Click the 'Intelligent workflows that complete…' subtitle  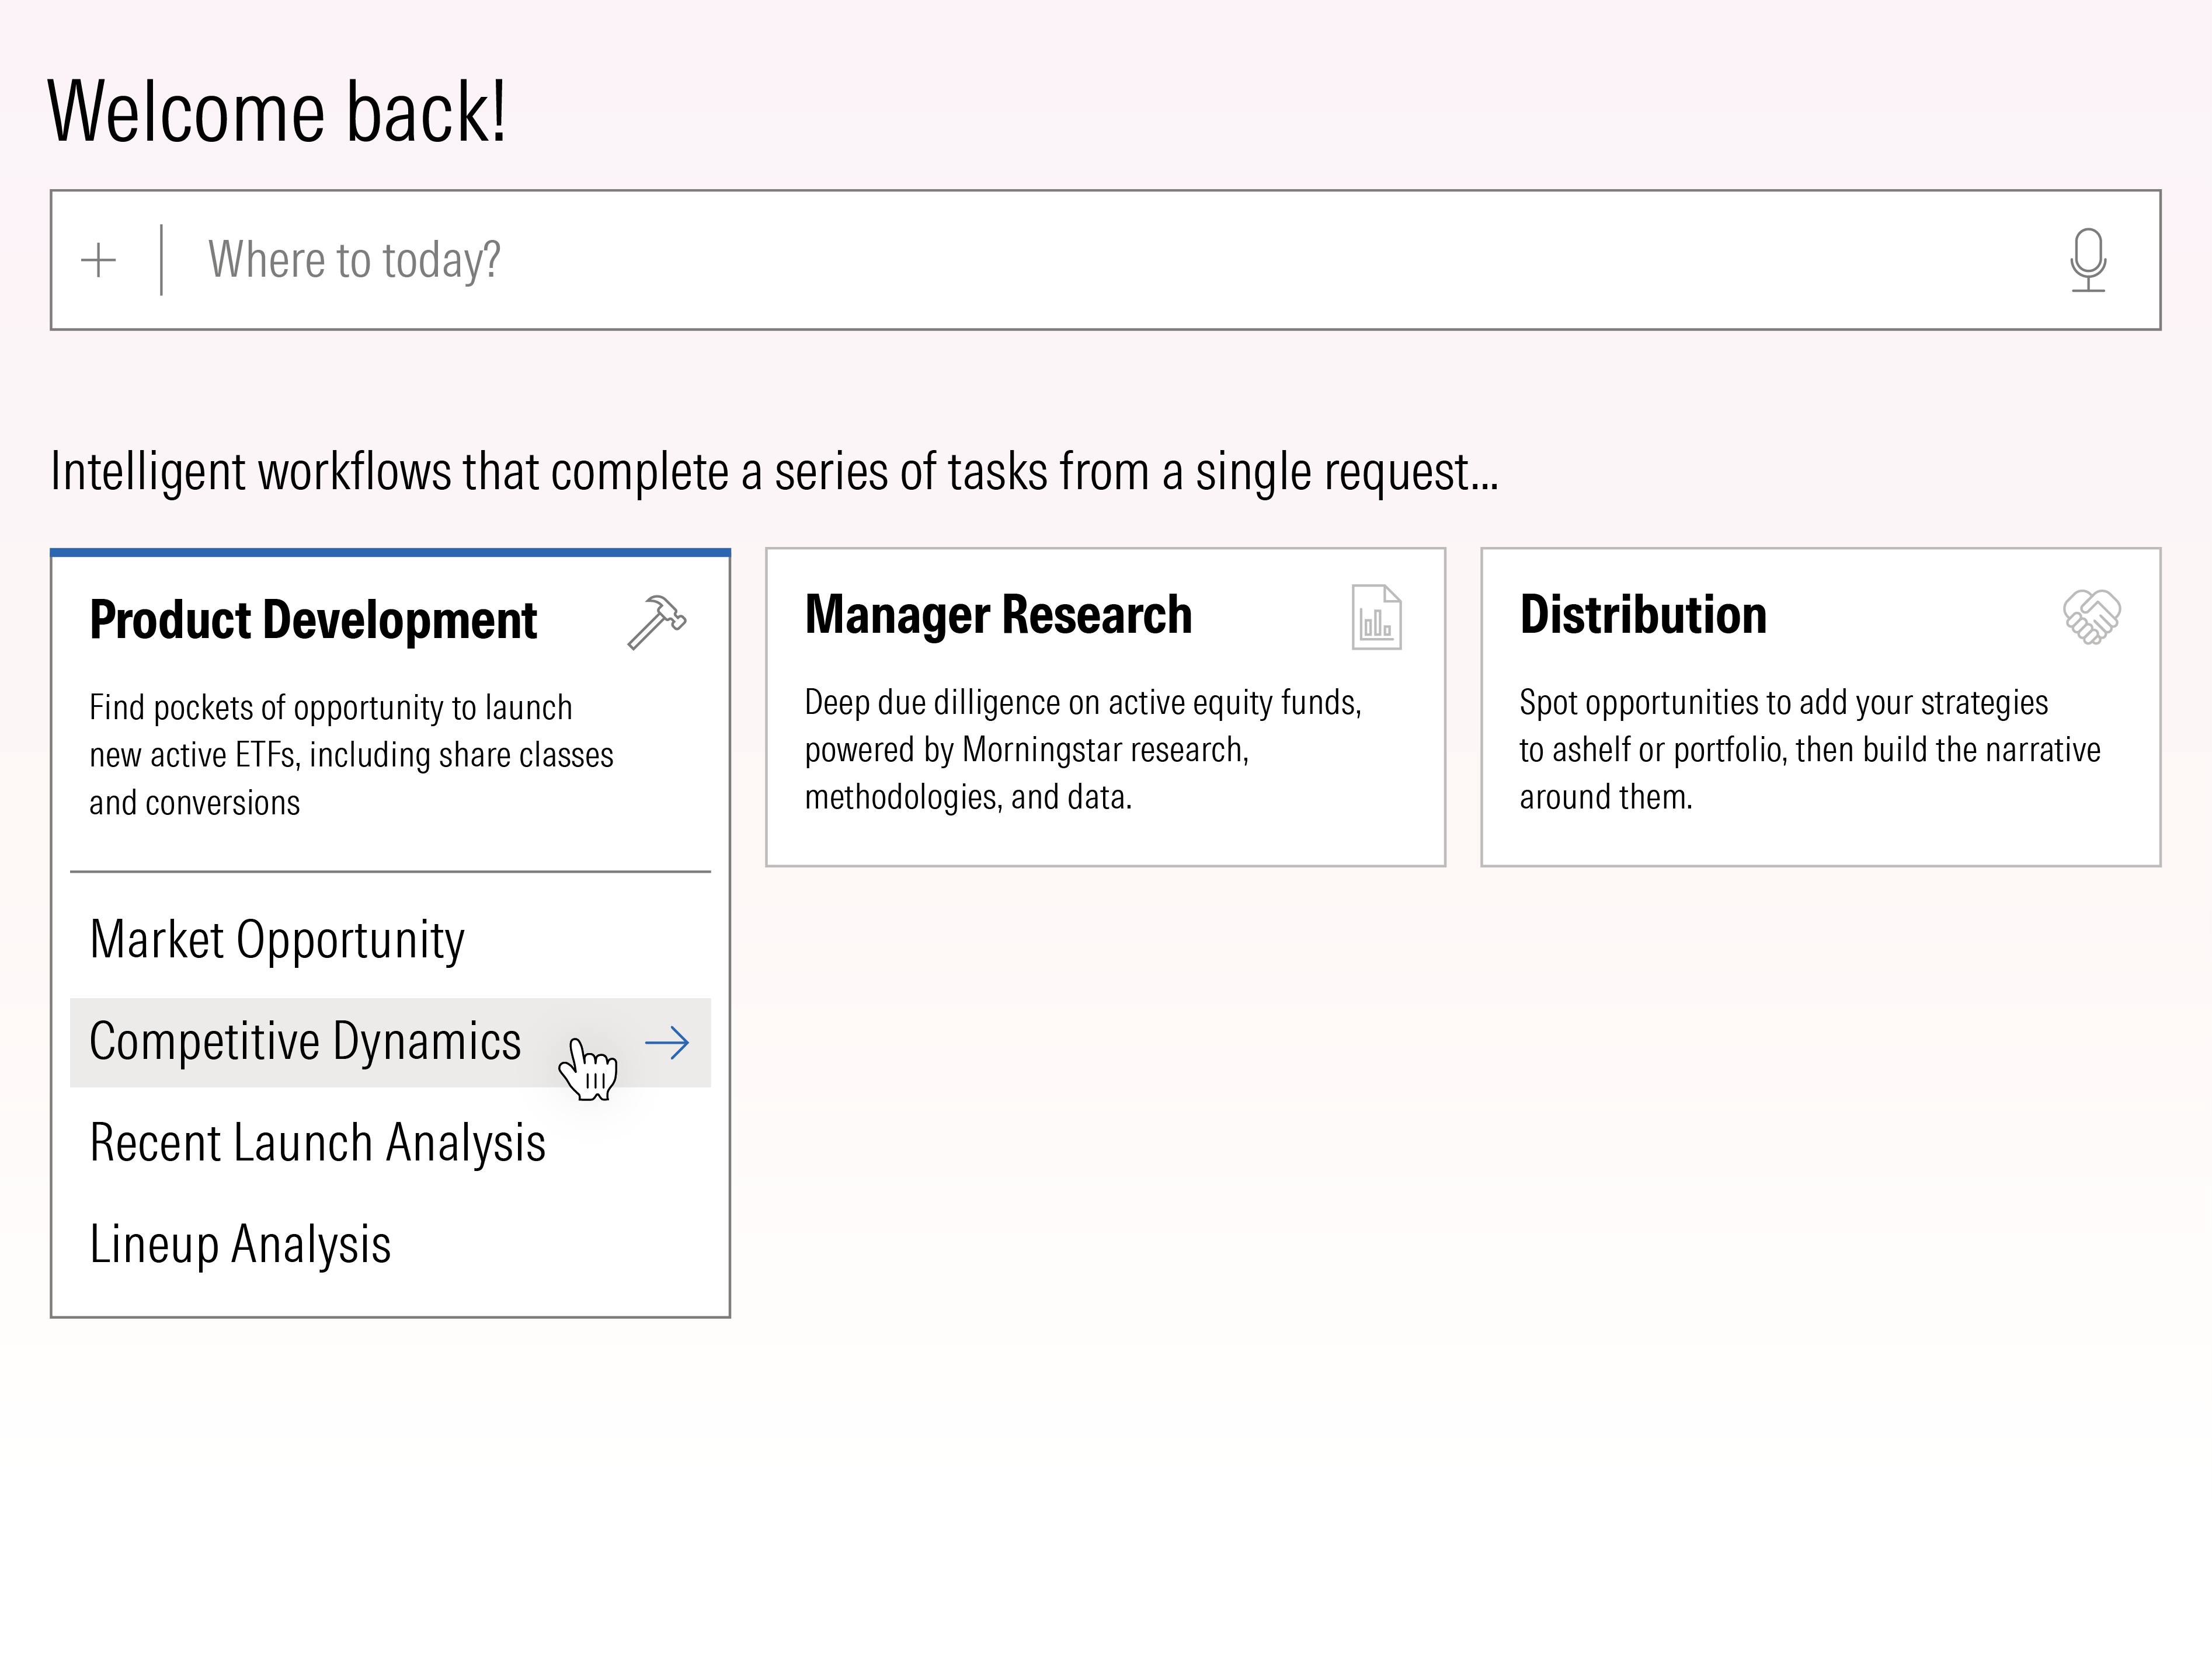(774, 472)
